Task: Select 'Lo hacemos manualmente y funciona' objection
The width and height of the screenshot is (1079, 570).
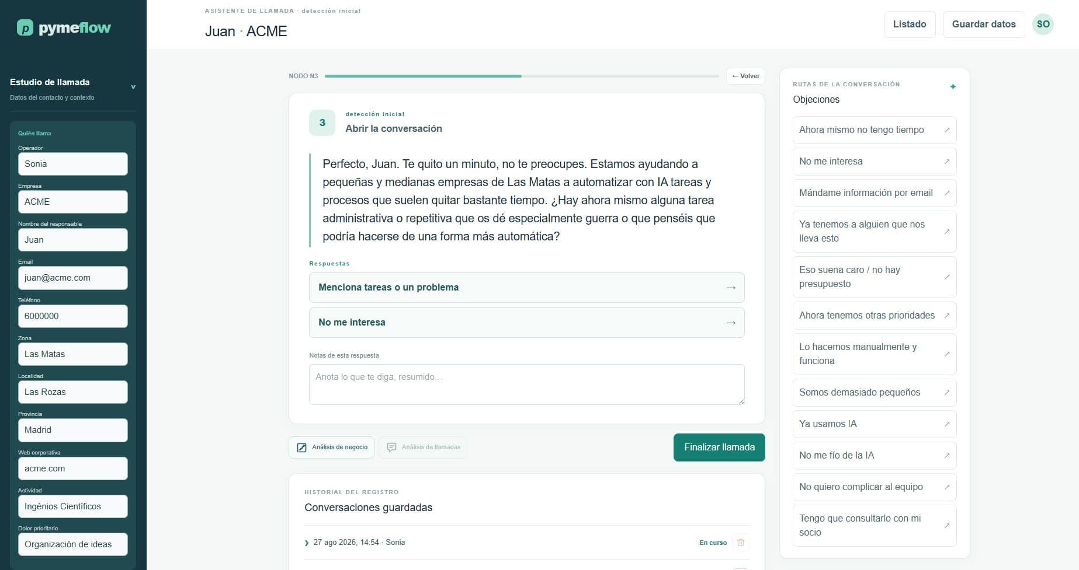Action: pos(874,354)
